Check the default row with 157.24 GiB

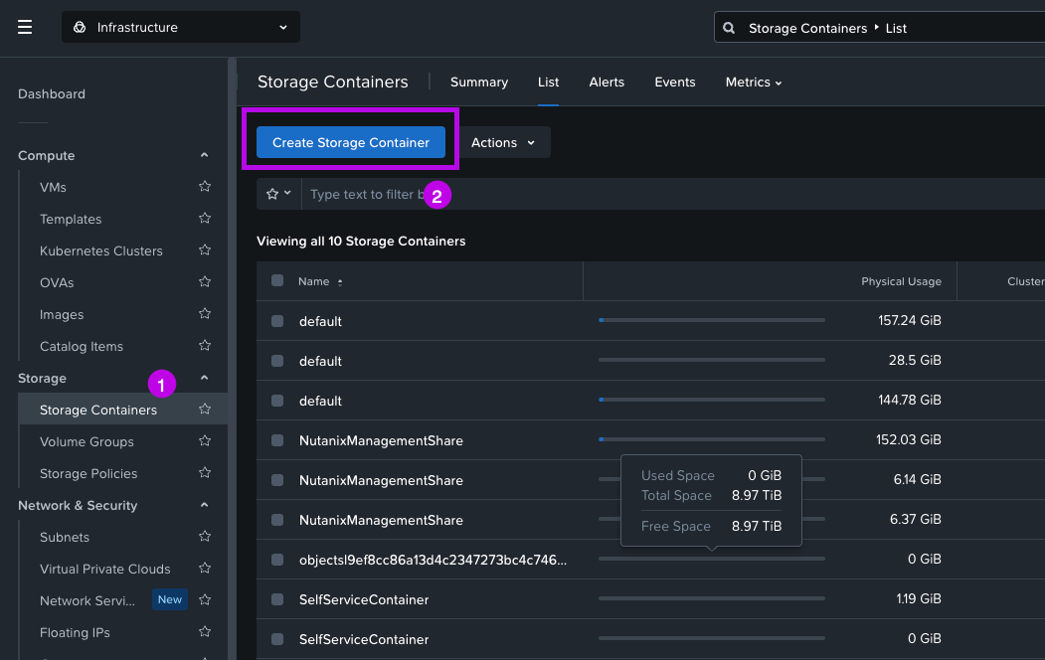[277, 321]
